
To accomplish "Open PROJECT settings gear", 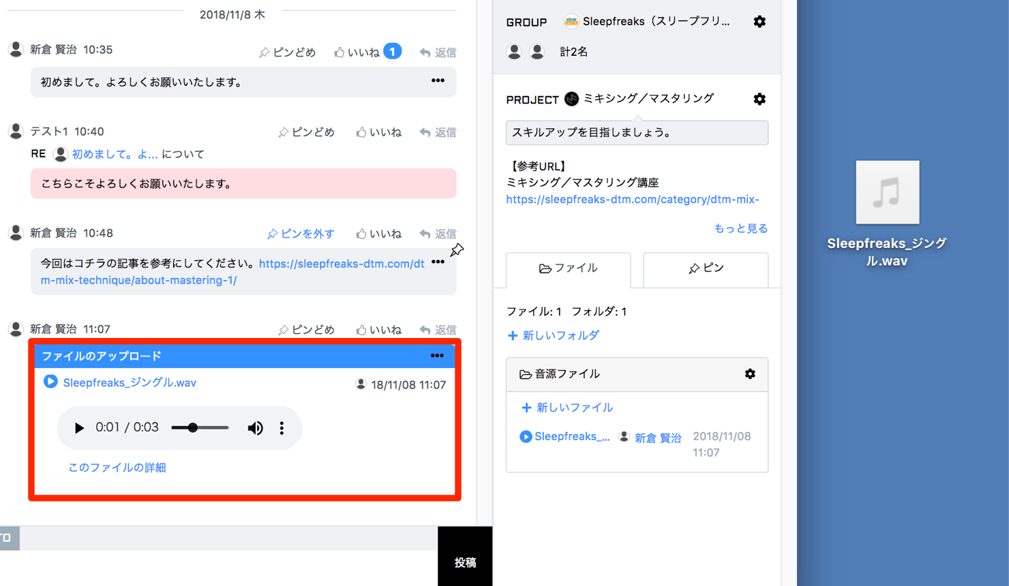I will [x=759, y=99].
